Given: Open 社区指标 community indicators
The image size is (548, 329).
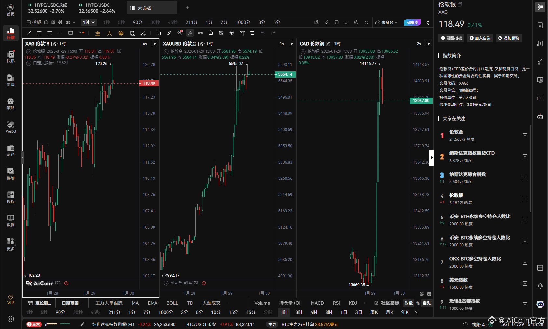Looking at the screenshot, I should tap(387, 303).
